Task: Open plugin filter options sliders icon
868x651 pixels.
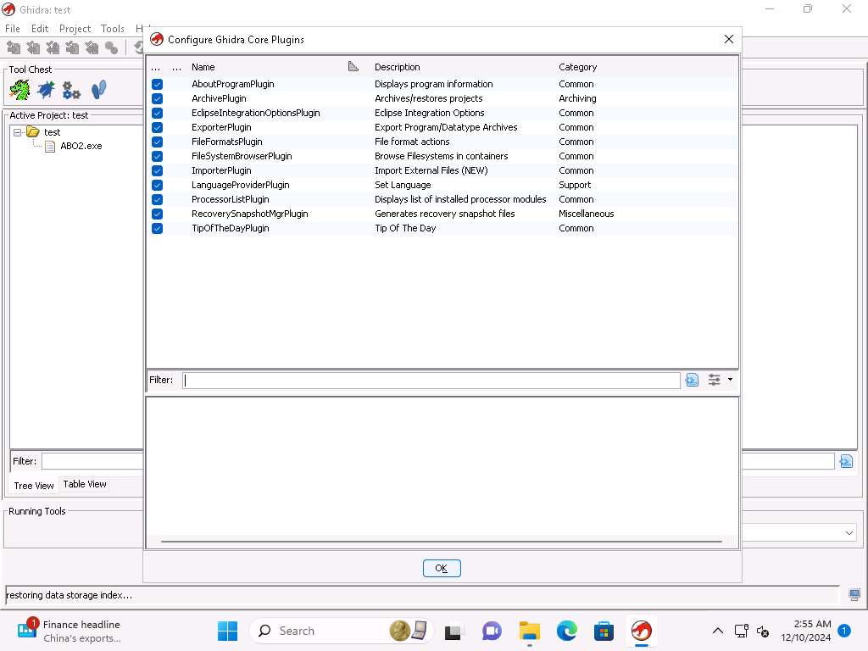Action: tap(715, 380)
